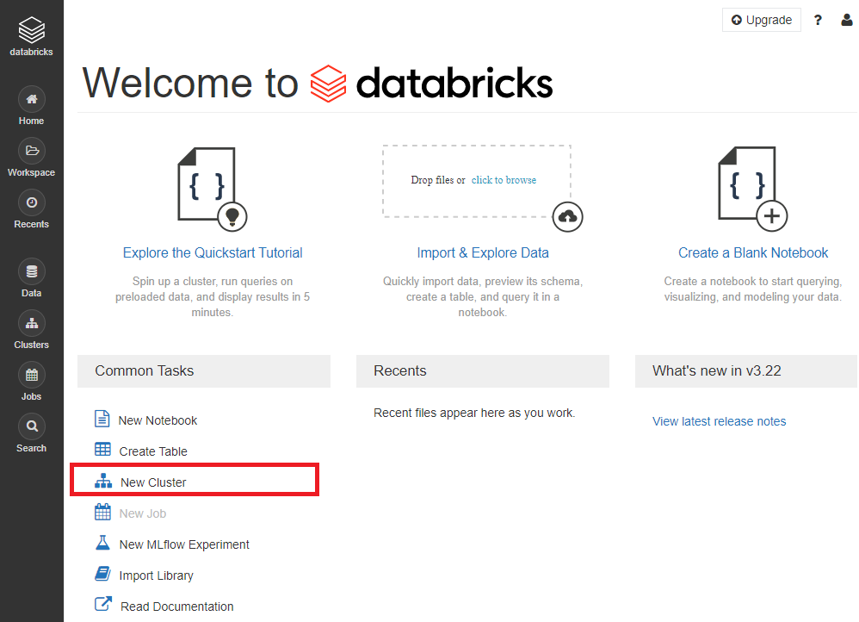Open Clusters in the sidebar

click(x=32, y=324)
